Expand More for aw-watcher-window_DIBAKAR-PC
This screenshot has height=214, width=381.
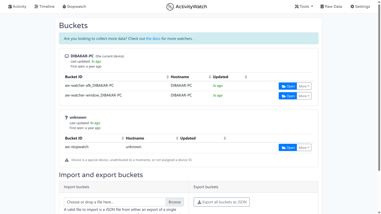point(304,96)
